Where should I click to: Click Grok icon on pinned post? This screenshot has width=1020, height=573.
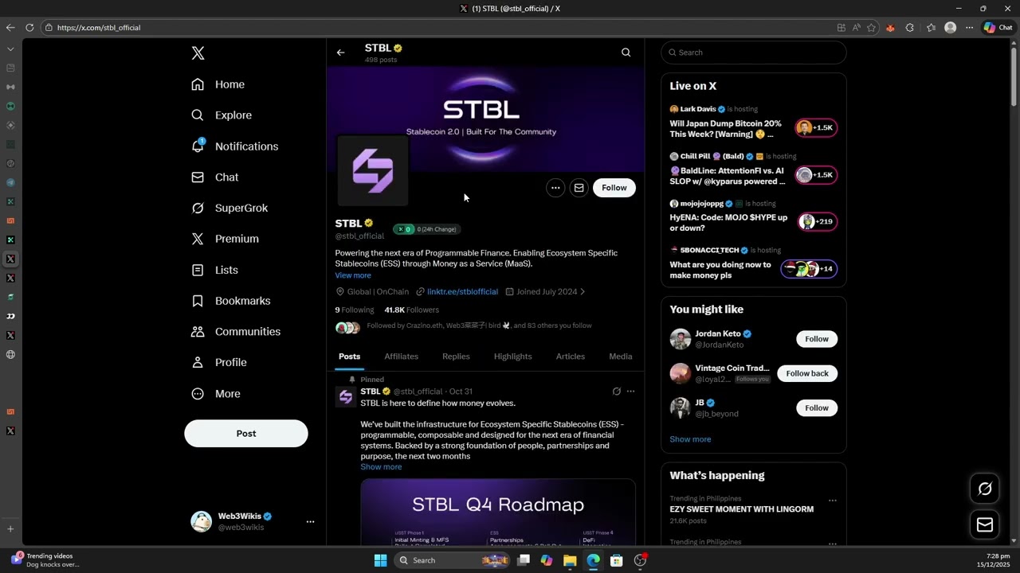(x=616, y=392)
